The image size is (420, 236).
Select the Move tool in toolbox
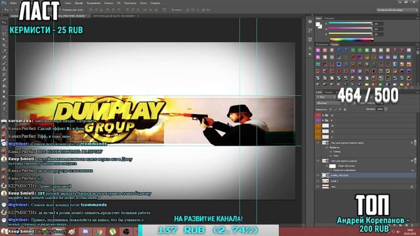click(x=4, y=23)
